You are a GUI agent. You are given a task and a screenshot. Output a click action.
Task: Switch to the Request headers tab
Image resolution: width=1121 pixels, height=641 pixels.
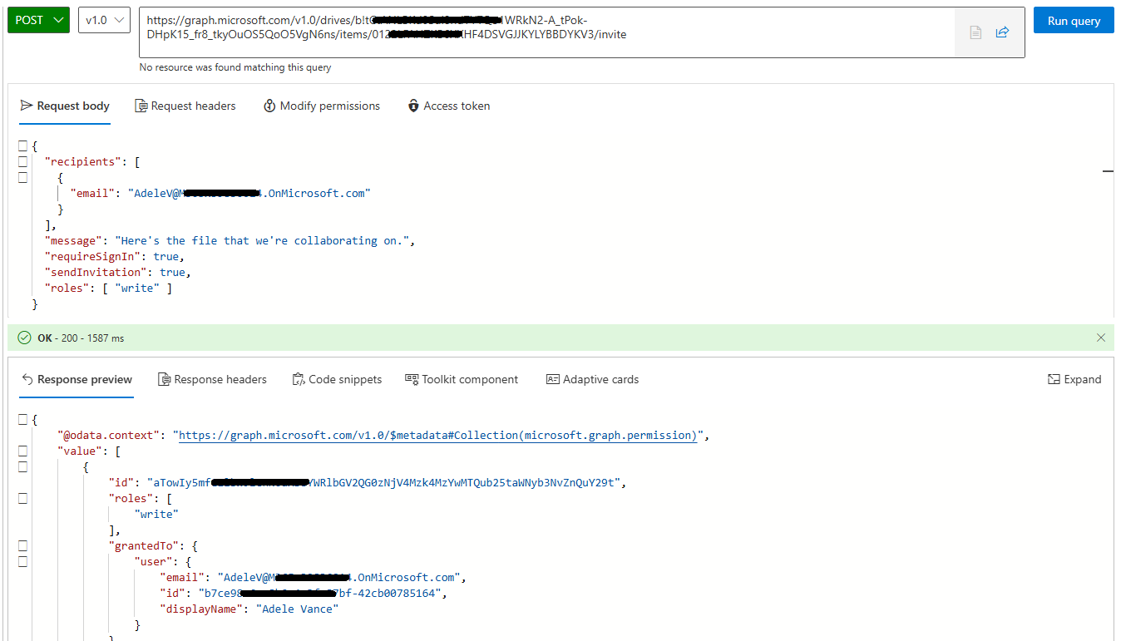(185, 106)
